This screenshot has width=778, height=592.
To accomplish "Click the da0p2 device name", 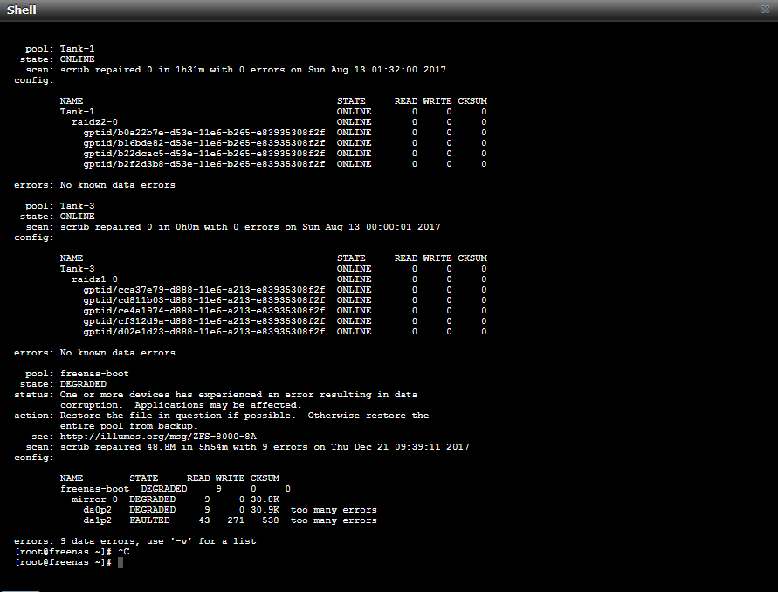I will [x=97, y=510].
